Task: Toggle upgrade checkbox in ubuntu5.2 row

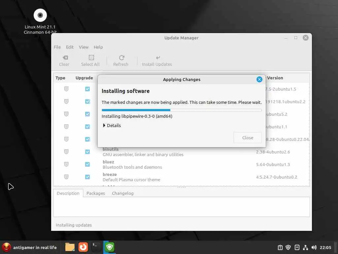Action: (87, 114)
